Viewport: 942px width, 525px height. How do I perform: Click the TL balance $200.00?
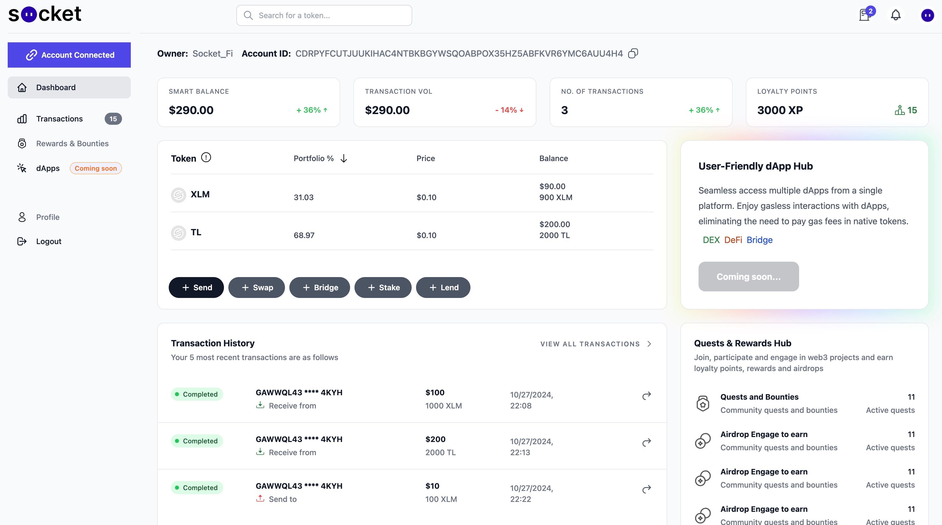(554, 224)
